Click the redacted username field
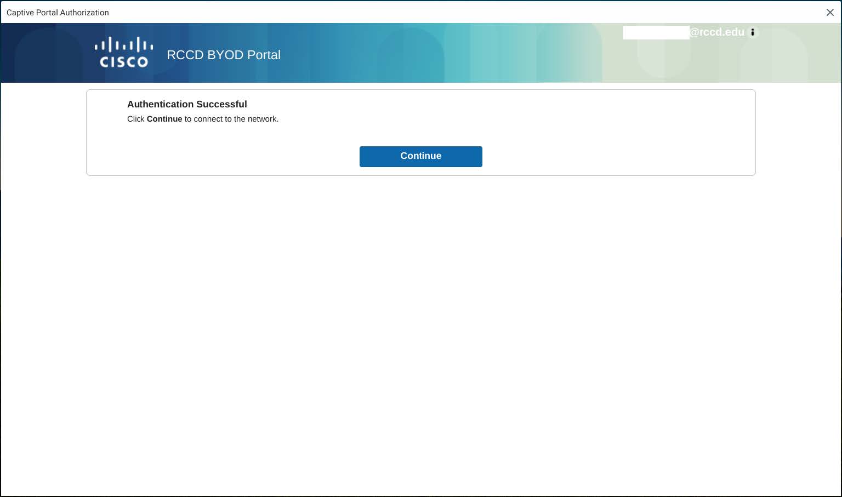 point(656,33)
